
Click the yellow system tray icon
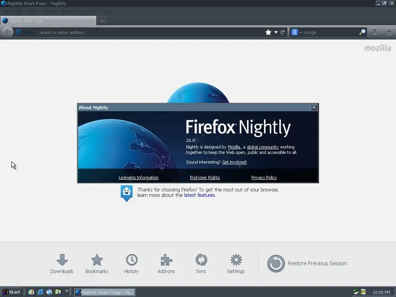tap(363, 292)
